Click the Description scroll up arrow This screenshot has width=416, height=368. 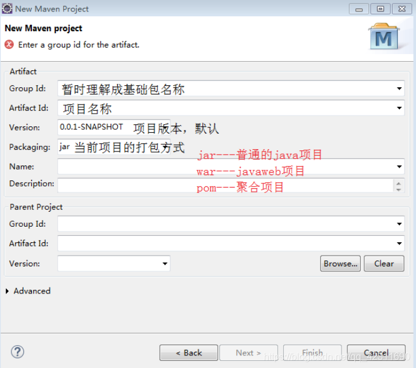coord(399,183)
